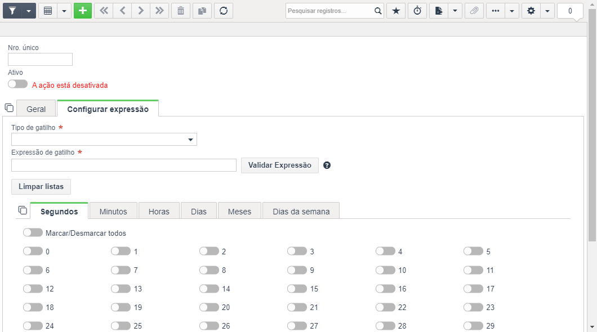Open attachments paperclip icon
Viewport: 597px width, 332px height.
(474, 11)
